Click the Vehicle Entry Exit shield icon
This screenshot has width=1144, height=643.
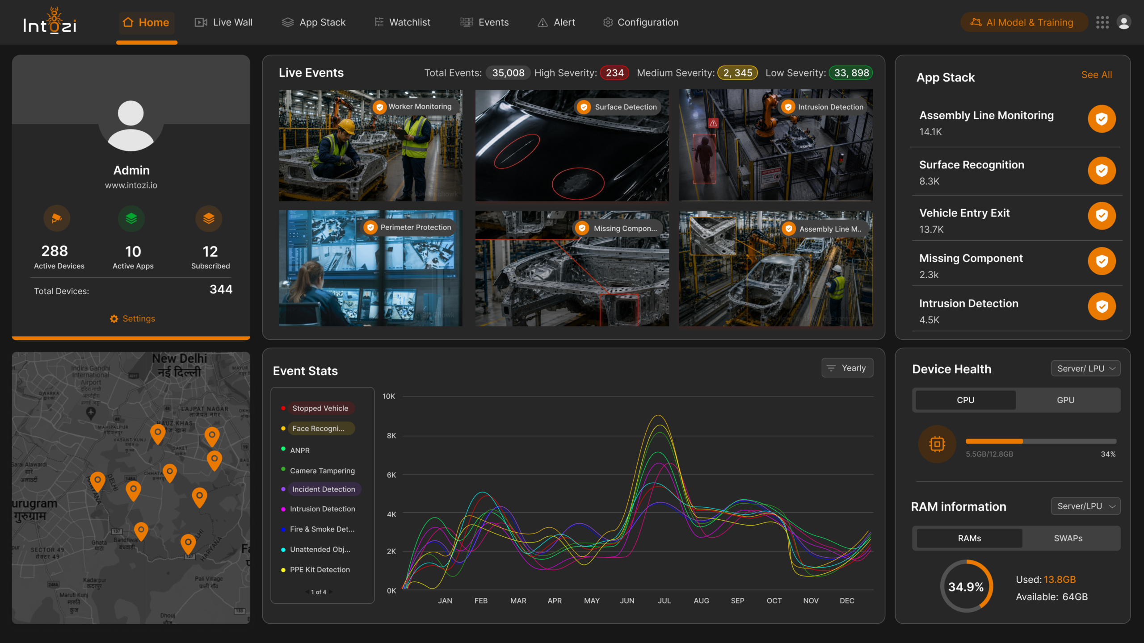[1102, 216]
